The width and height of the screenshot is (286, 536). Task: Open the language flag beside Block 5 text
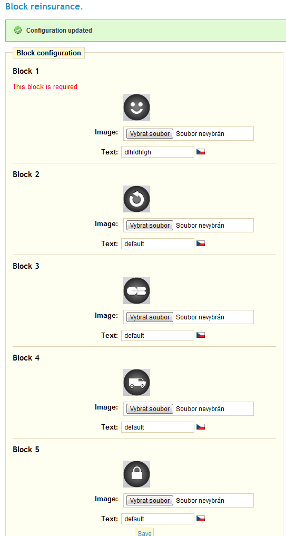(x=201, y=519)
